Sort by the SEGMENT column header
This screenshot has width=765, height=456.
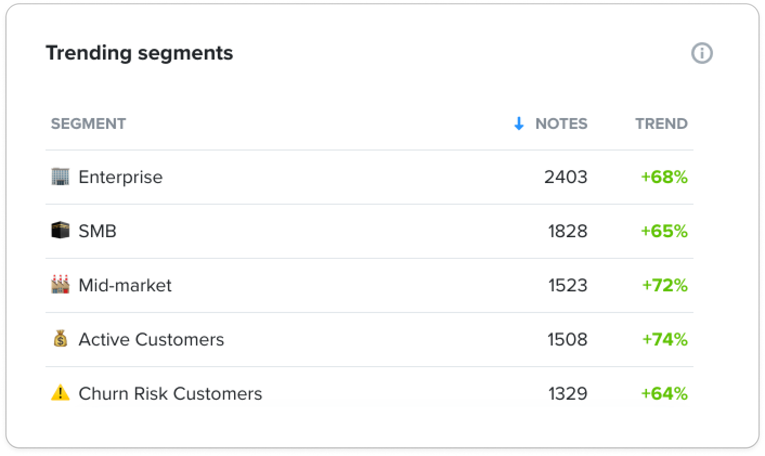point(88,123)
